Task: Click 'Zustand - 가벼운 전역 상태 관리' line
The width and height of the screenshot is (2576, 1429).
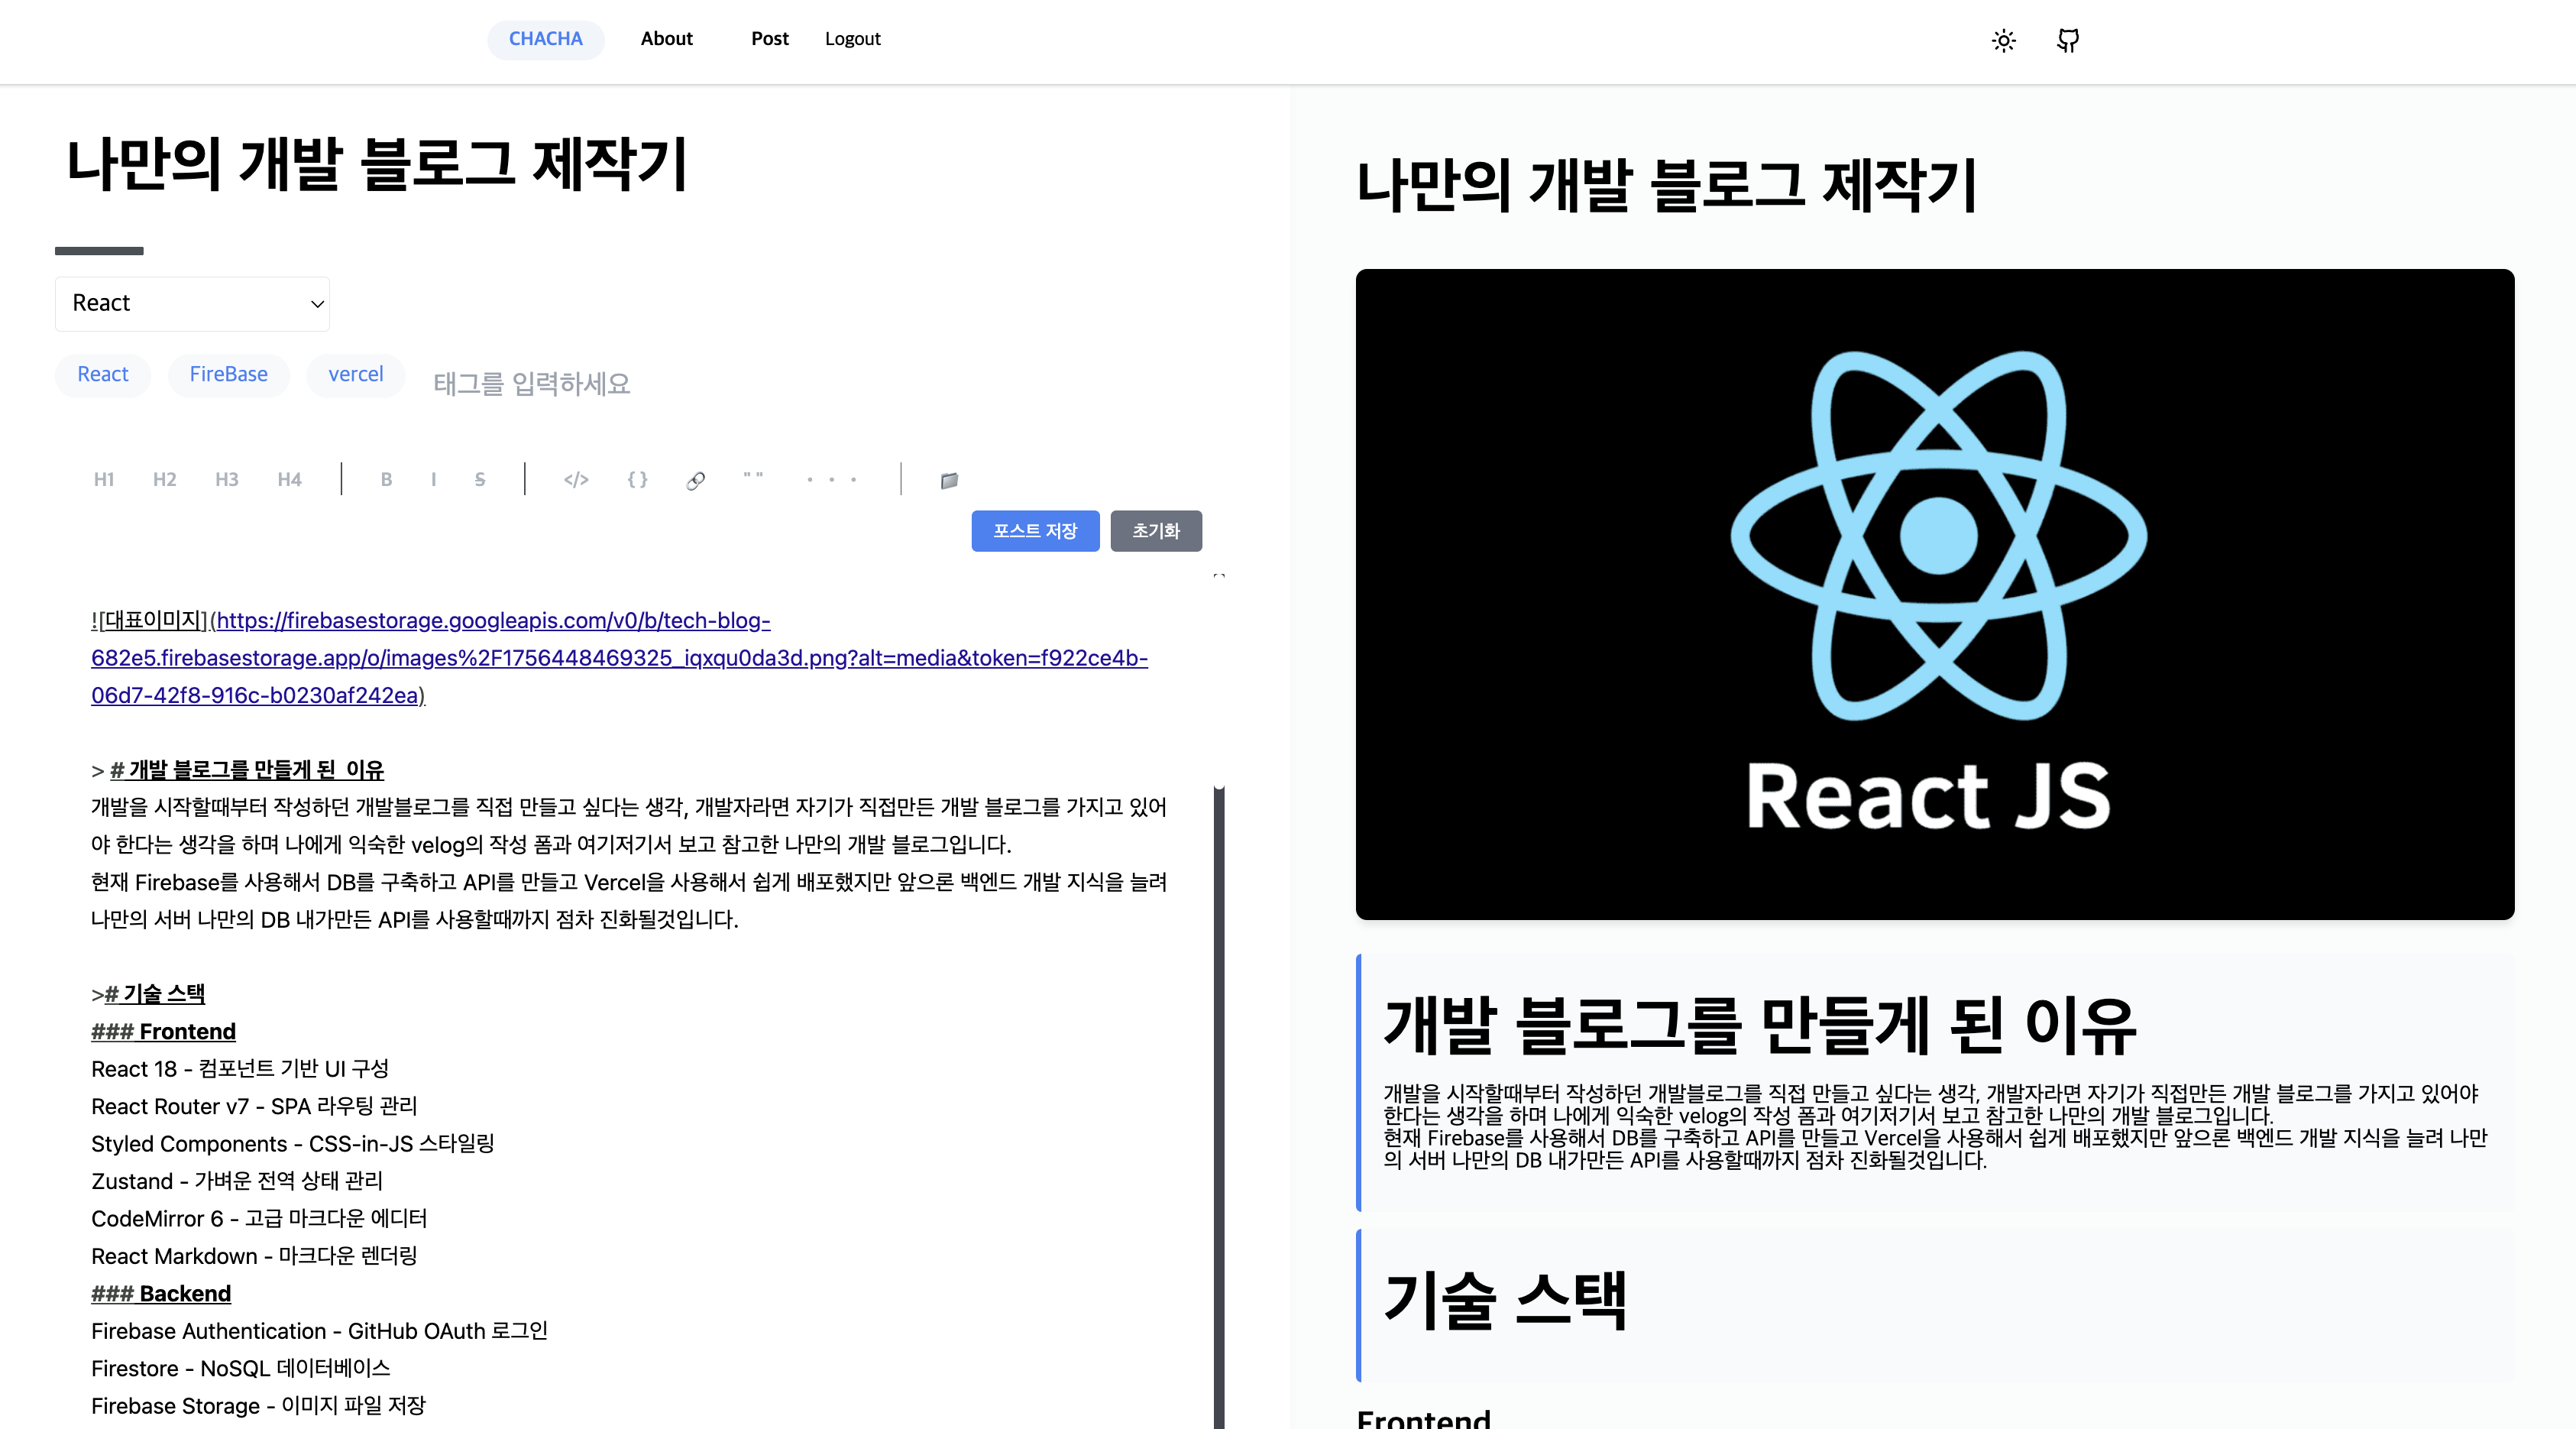Action: (237, 1181)
